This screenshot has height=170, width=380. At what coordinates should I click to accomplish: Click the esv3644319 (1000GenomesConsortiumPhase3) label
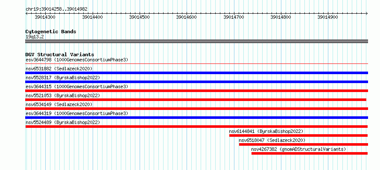click(x=77, y=113)
